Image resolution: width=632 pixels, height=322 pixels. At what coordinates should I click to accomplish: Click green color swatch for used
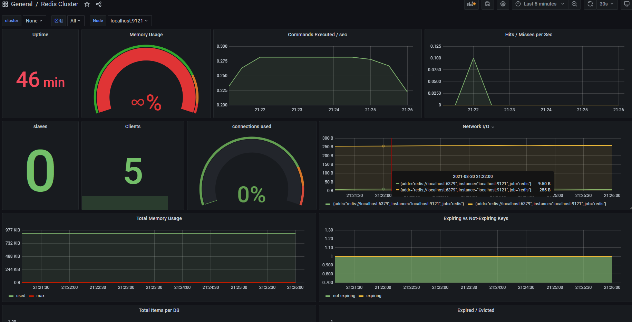click(11, 296)
